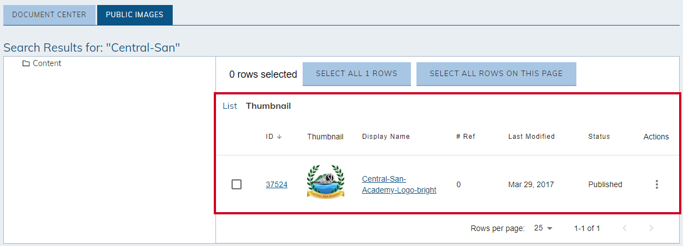Open ID link 37524

[x=277, y=184]
